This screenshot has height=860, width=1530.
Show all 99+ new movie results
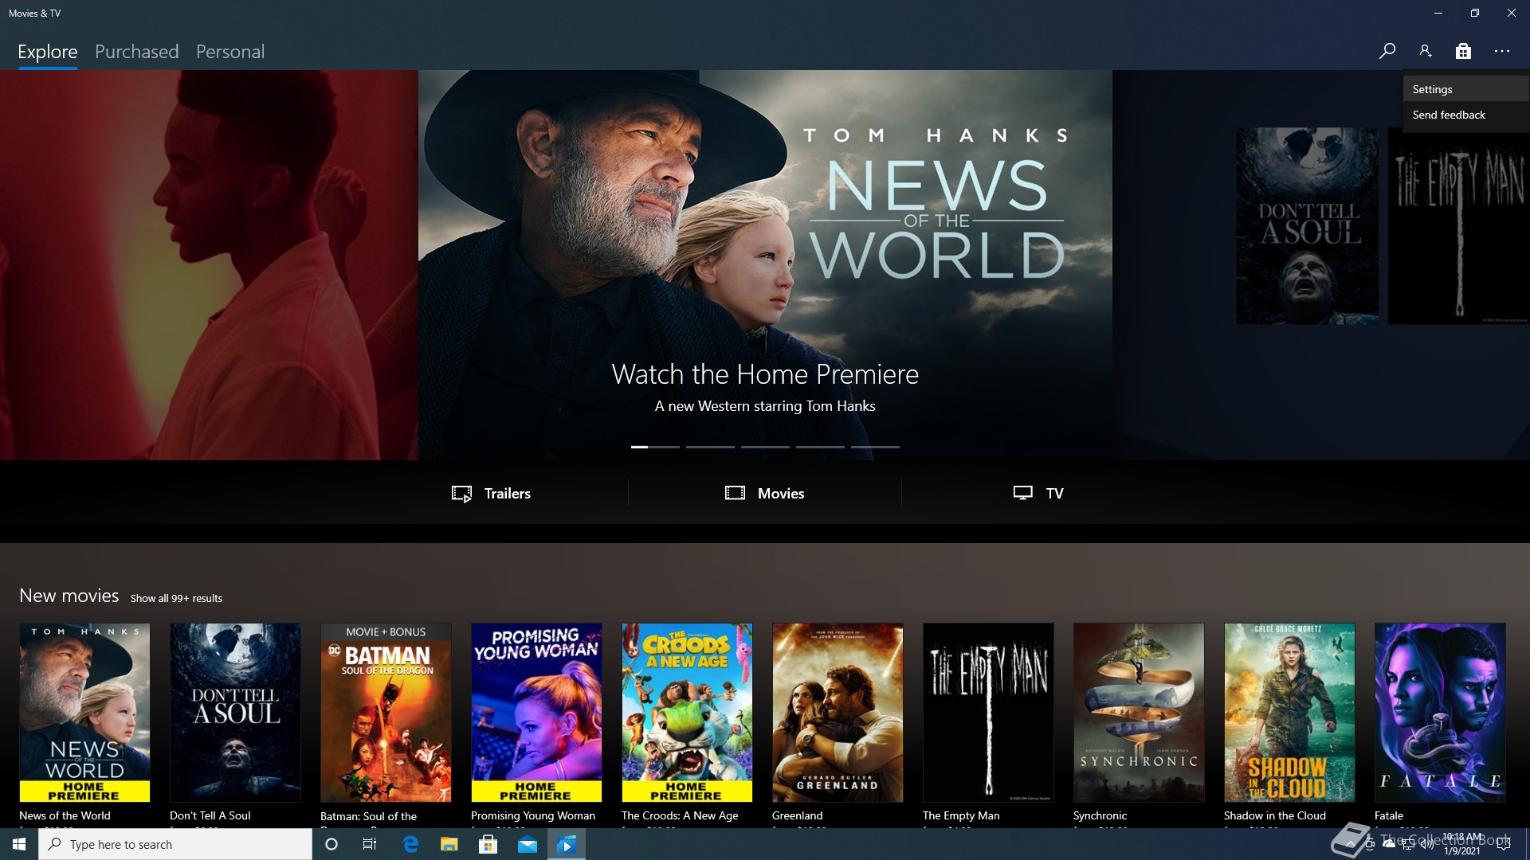[x=176, y=598]
